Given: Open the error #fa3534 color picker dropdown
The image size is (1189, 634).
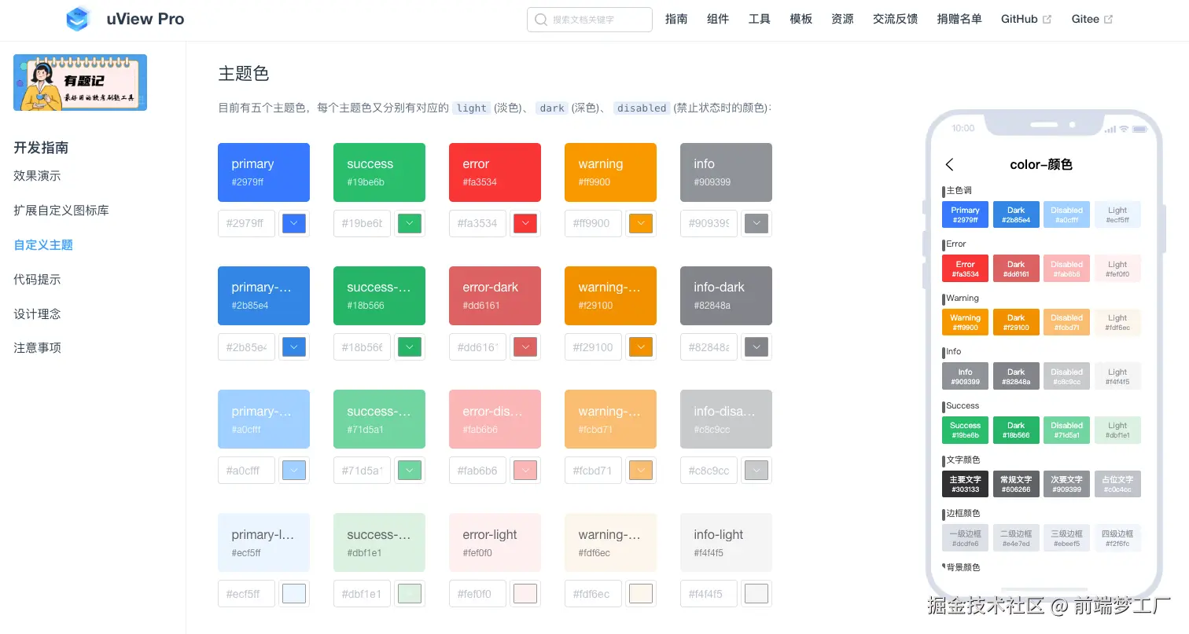Looking at the screenshot, I should 525,223.
